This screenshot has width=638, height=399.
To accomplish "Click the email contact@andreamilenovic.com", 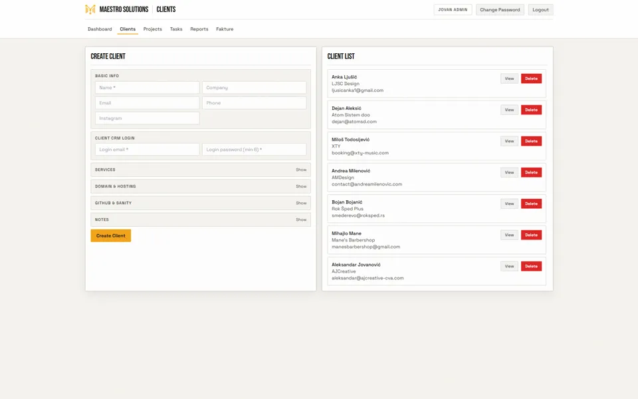I will [367, 184].
